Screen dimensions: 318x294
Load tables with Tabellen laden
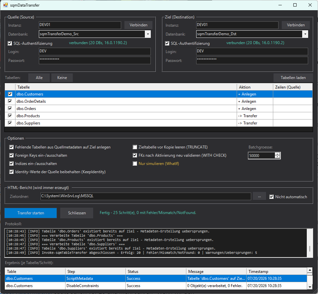click(293, 78)
